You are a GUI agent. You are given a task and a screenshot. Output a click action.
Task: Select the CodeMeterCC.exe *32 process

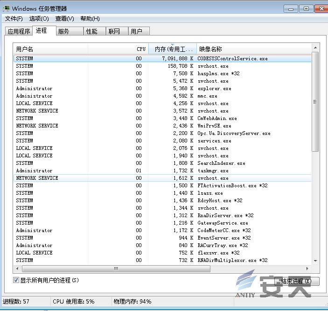click(x=162, y=230)
